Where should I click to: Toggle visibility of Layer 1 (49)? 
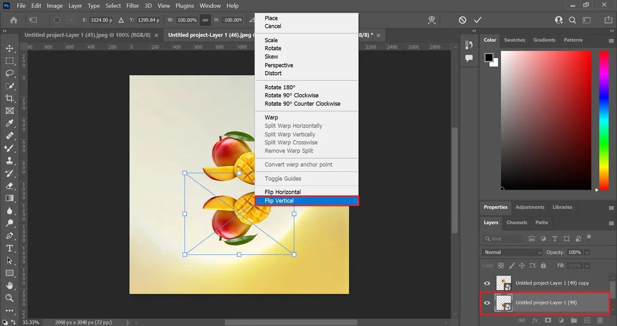(487, 303)
